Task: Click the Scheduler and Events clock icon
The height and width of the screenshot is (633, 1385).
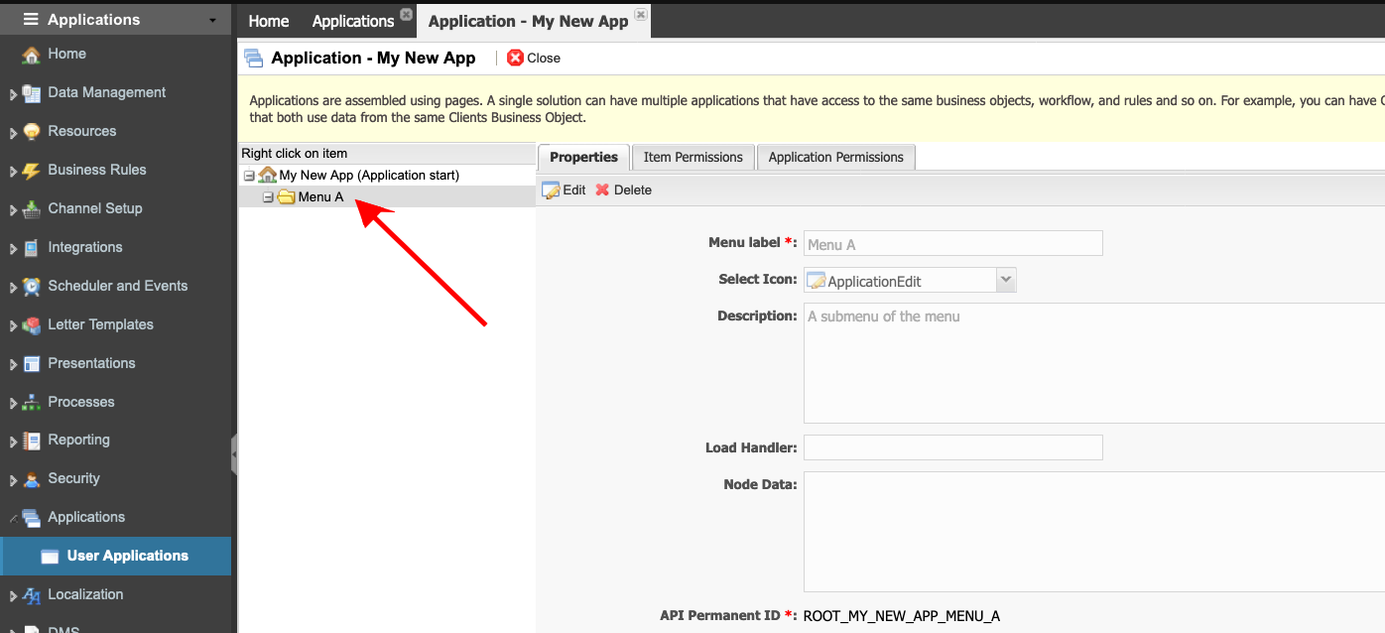Action: (31, 287)
